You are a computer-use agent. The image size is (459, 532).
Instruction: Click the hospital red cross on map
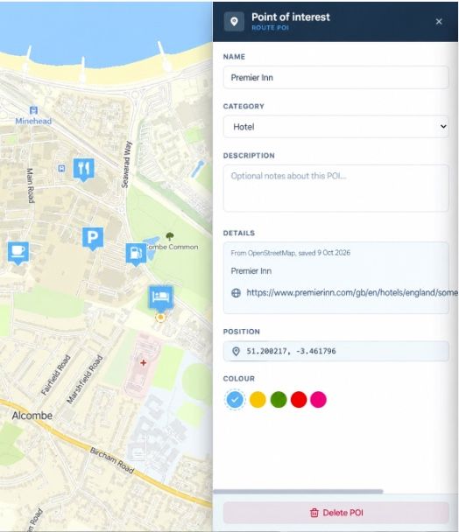tap(144, 363)
